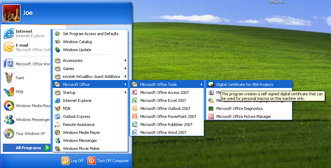Click the Paint brushes icon

point(9,78)
